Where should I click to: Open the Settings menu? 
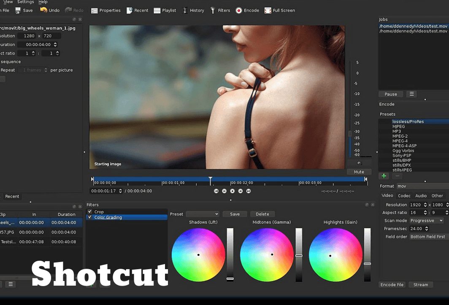point(25,2)
